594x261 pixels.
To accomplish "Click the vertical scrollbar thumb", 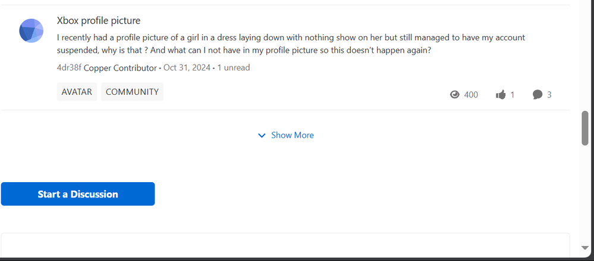I will point(584,127).
